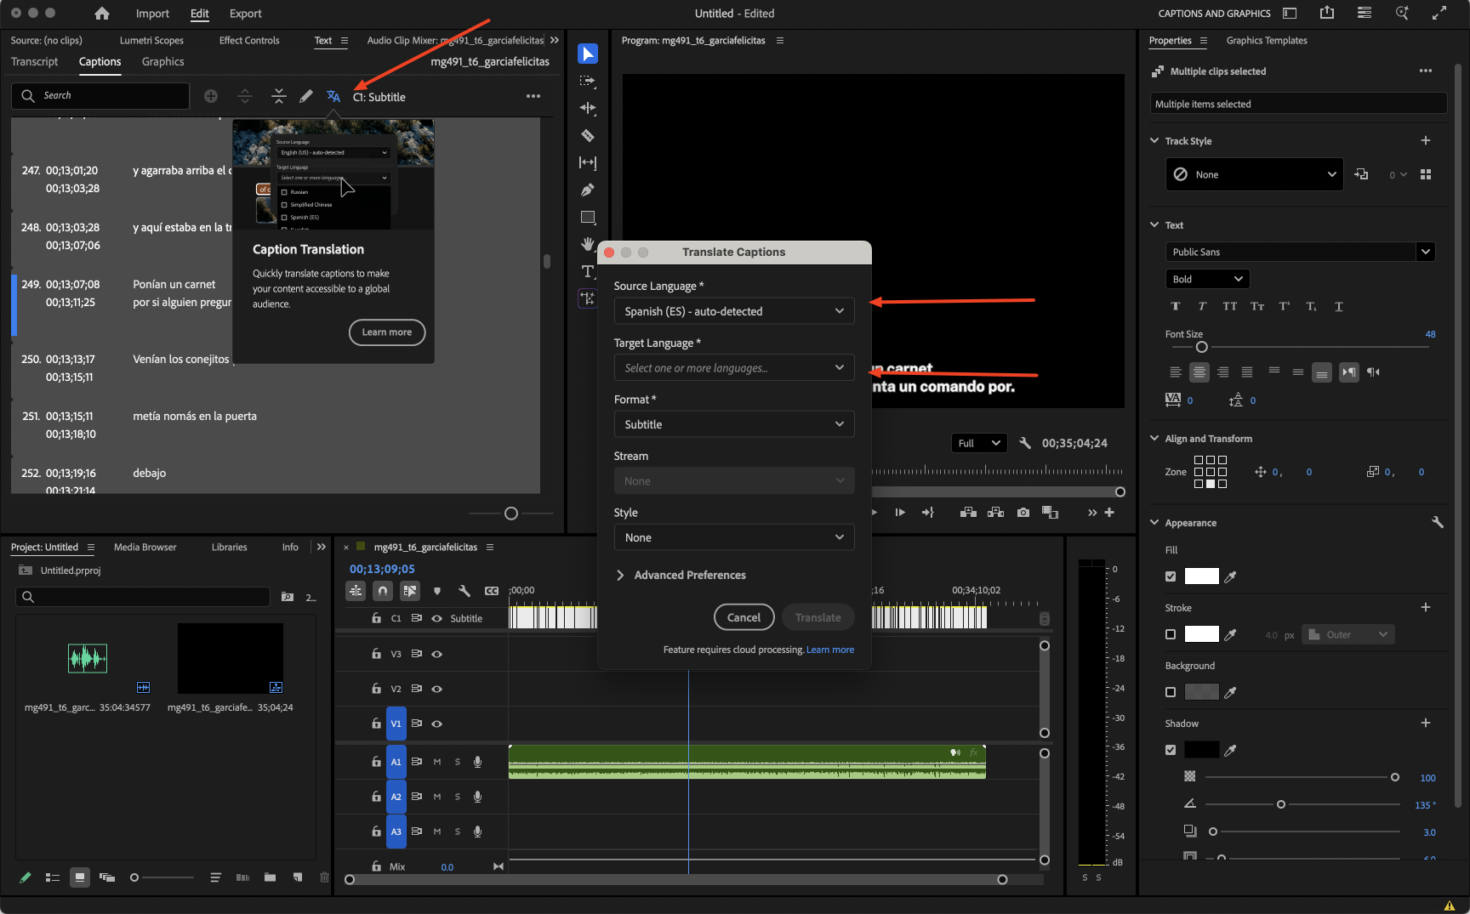The image size is (1470, 914).
Task: Click the white Fill color swatch
Action: click(x=1201, y=576)
